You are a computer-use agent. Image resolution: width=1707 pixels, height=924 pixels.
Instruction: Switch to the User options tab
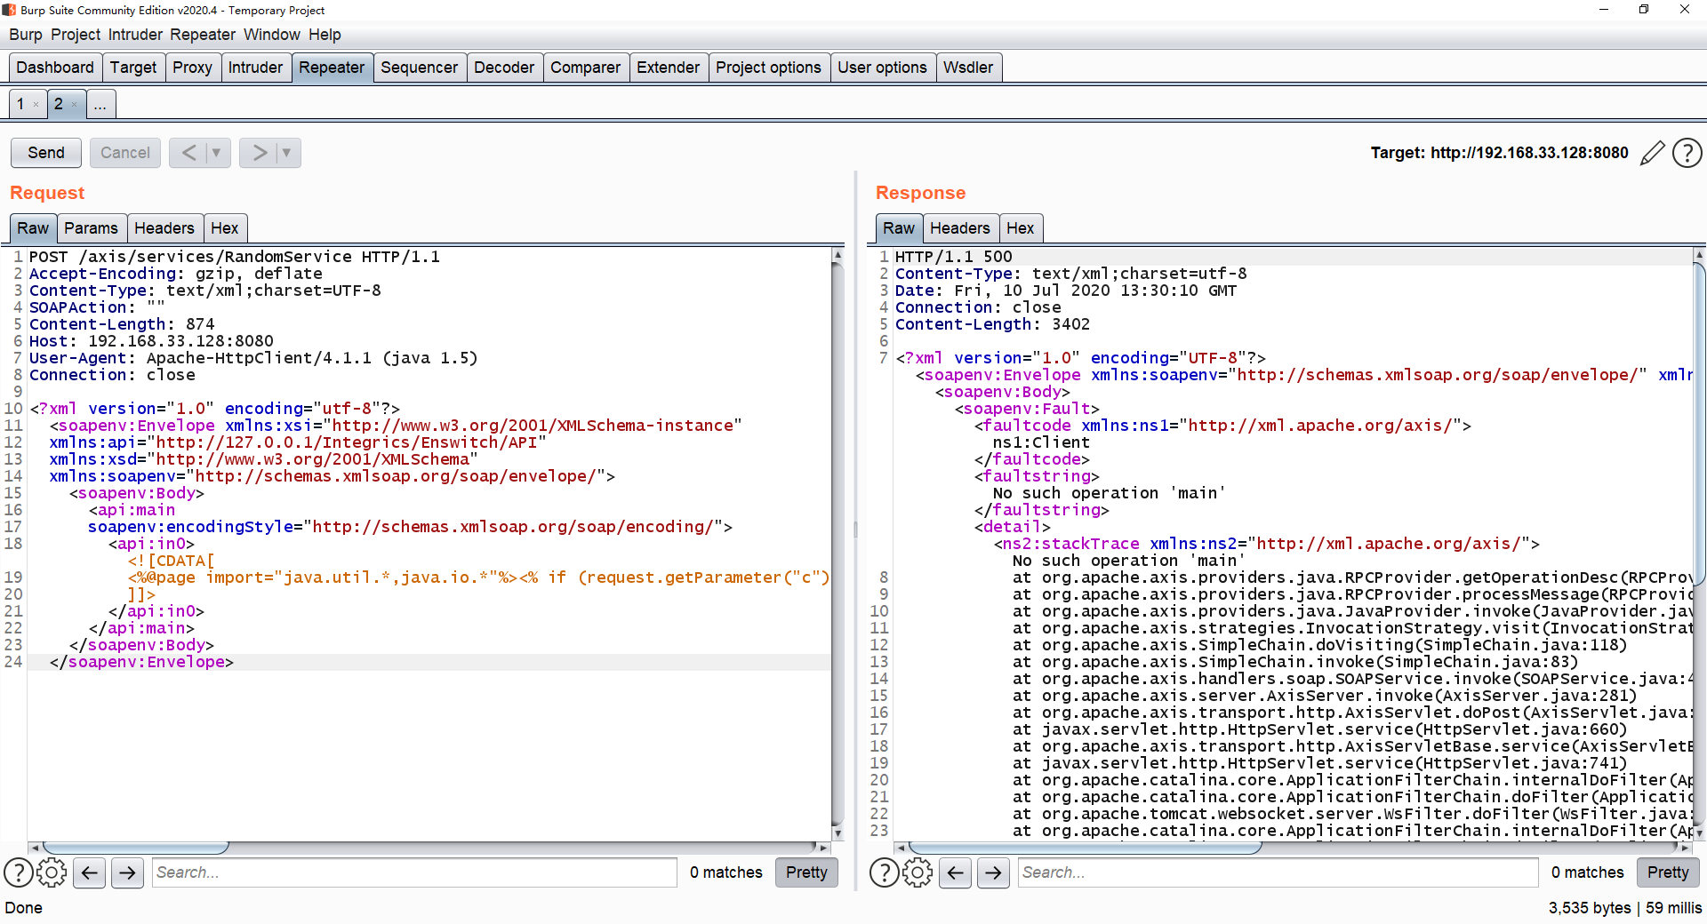click(x=882, y=68)
